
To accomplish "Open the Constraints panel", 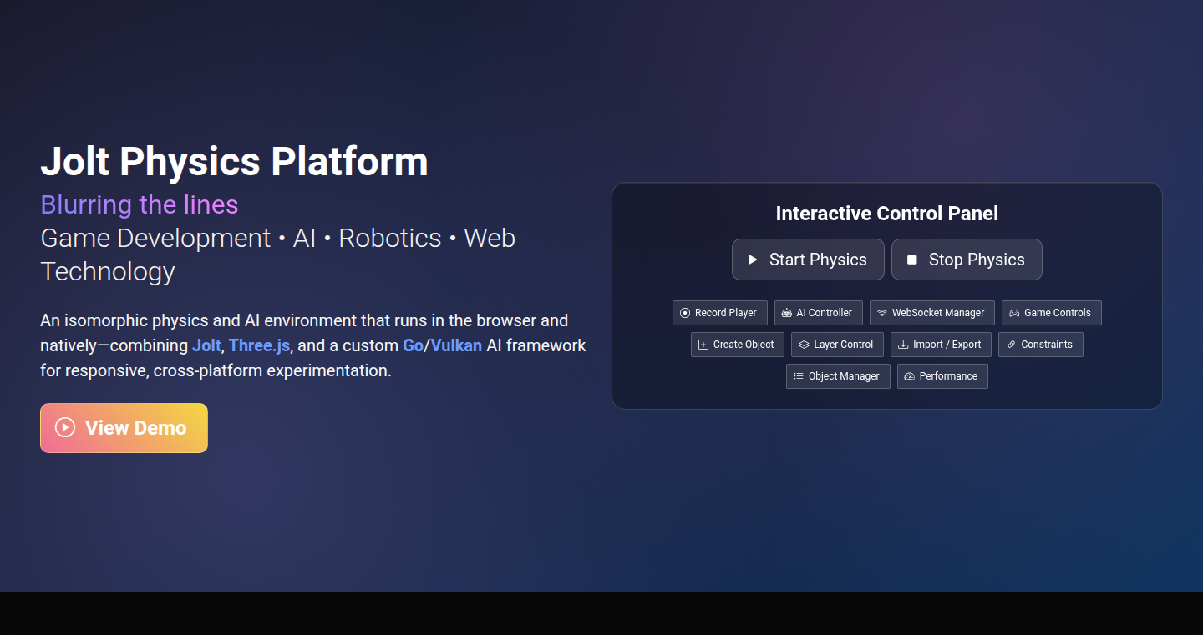I will pos(1041,345).
